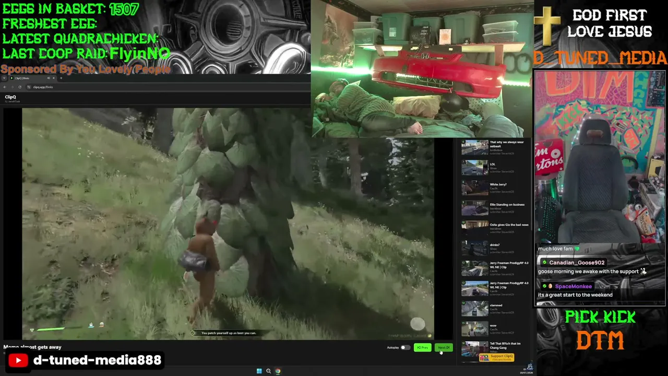Image resolution: width=668 pixels, height=376 pixels.
Task: Reload the ClipQ page
Action: (x=20, y=87)
